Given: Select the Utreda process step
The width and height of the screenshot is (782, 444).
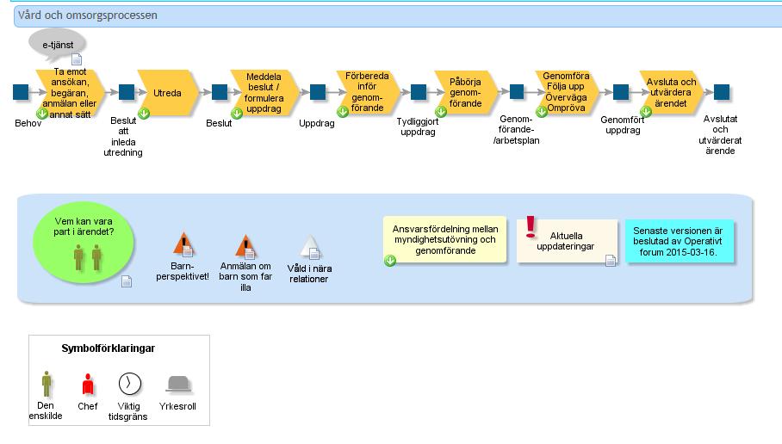Looking at the screenshot, I should tap(168, 93).
